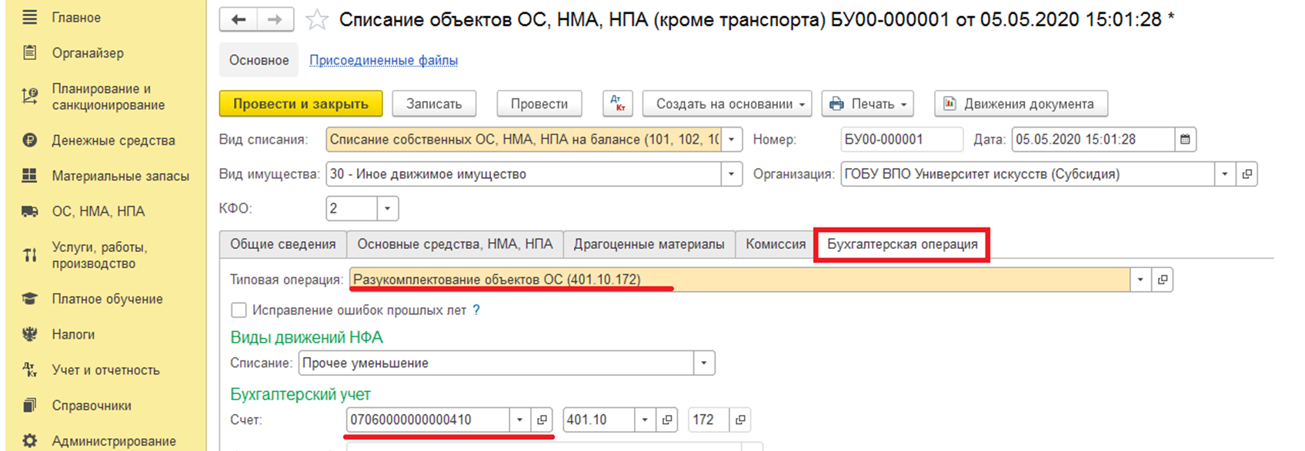Open the Организация field's linked record icon
Viewport: 1305px width, 451px height.
pyautogui.click(x=1247, y=174)
